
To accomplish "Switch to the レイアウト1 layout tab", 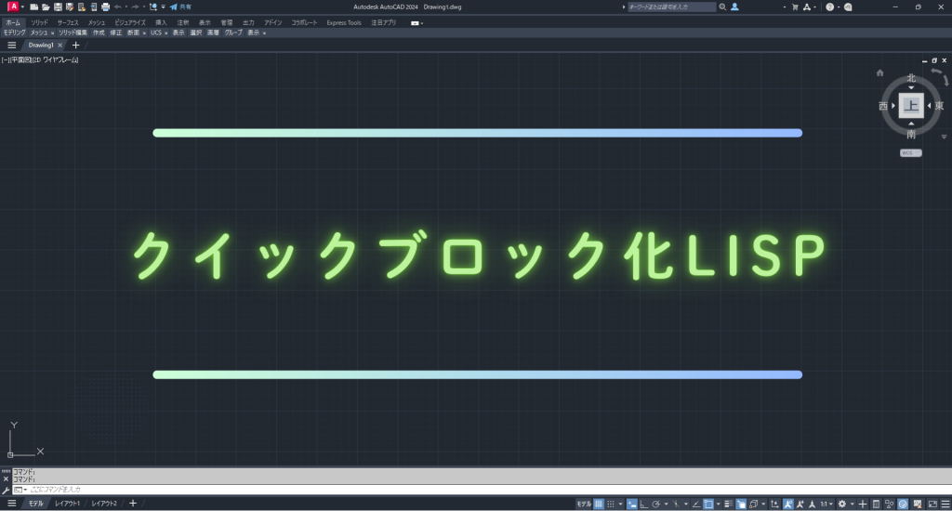I will pyautogui.click(x=67, y=503).
